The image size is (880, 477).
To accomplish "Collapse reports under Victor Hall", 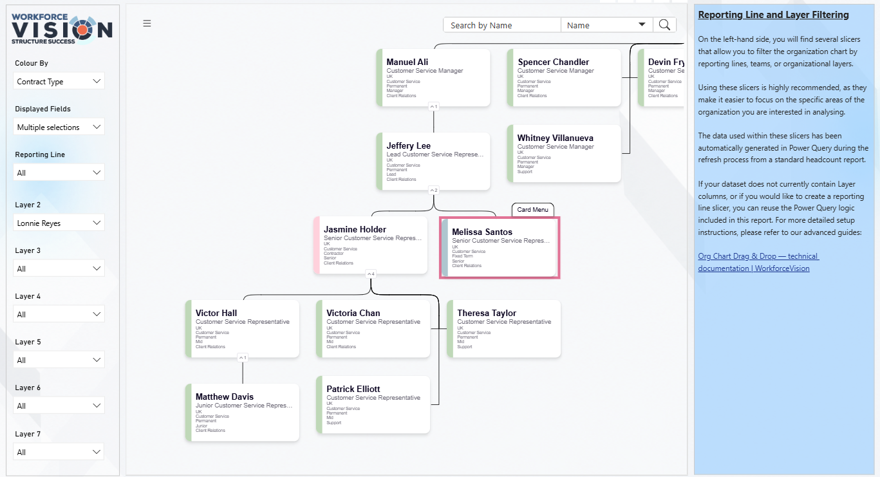I will tap(243, 357).
